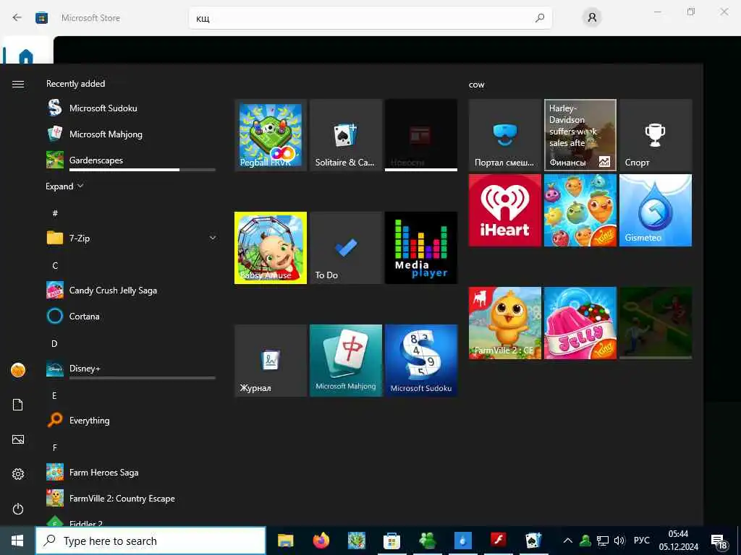Jump to letter D header

click(x=54, y=343)
